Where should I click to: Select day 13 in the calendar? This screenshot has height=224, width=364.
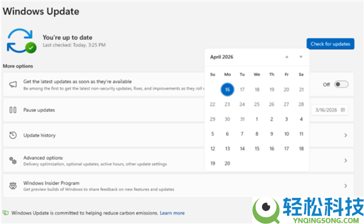227,149
